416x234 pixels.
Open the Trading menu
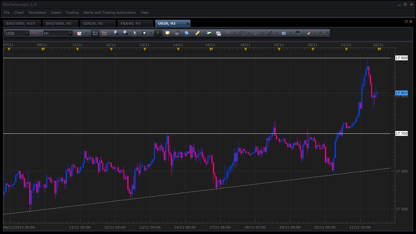(72, 12)
